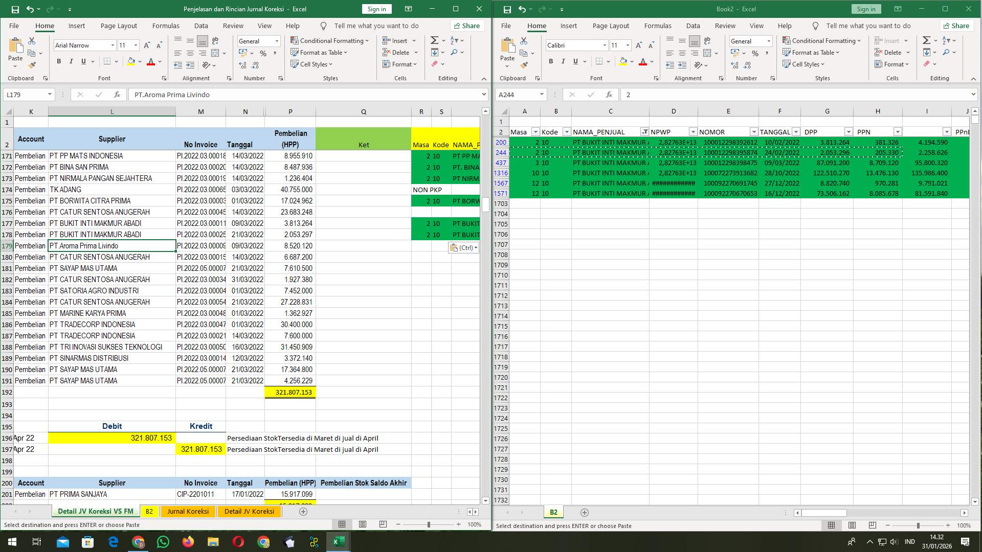Apply italic formatting in right workbook
This screenshot has width=982, height=552.
pyautogui.click(x=563, y=61)
